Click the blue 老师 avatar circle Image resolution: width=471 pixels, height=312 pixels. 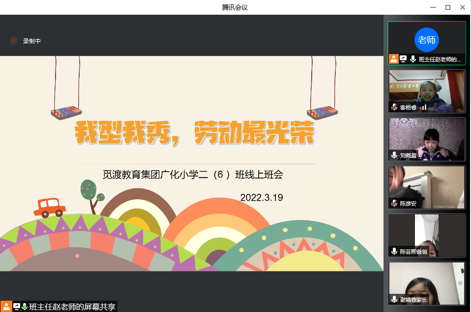pyautogui.click(x=427, y=40)
